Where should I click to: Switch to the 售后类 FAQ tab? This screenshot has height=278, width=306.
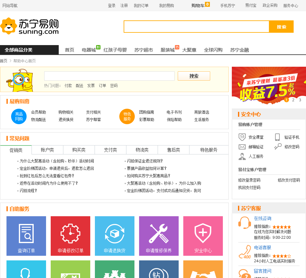click(x=173, y=150)
